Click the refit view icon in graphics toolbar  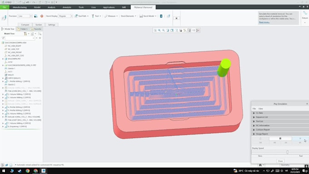coord(155,30)
